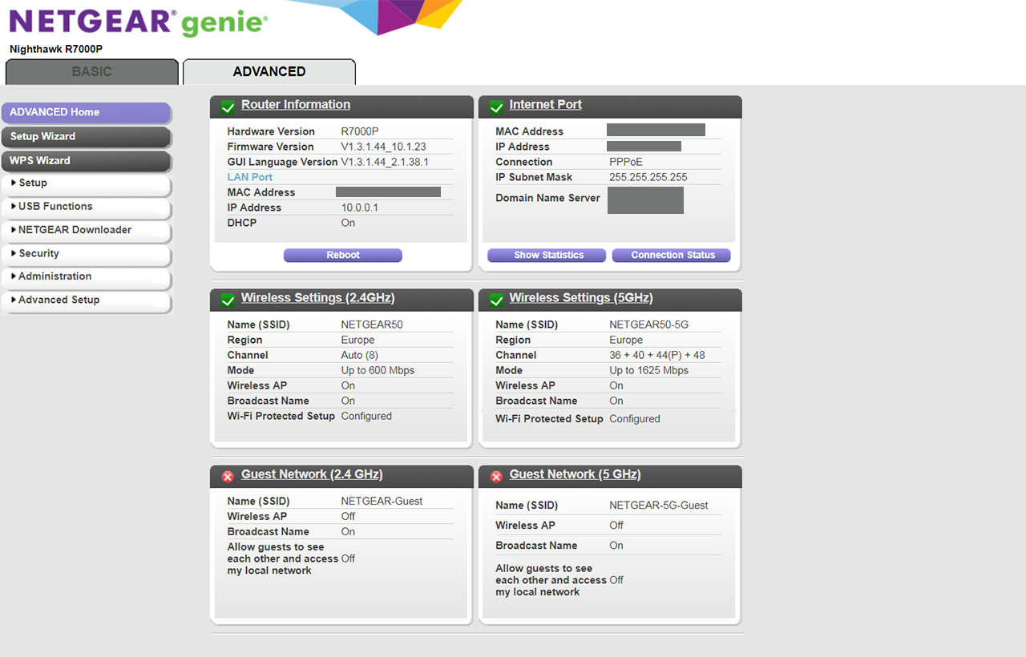Click the firmware version V1.3.1.44_10.1.23
The width and height of the screenshot is (1026, 657).
coord(384,147)
